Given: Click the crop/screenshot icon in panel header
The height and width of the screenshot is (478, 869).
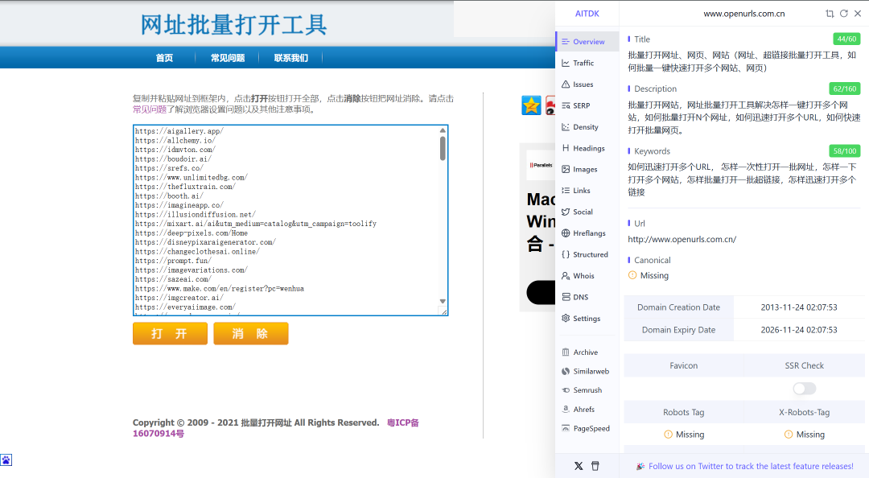Looking at the screenshot, I should tap(830, 14).
